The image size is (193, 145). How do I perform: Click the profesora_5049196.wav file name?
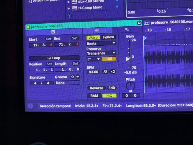pyautogui.click(x=172, y=22)
